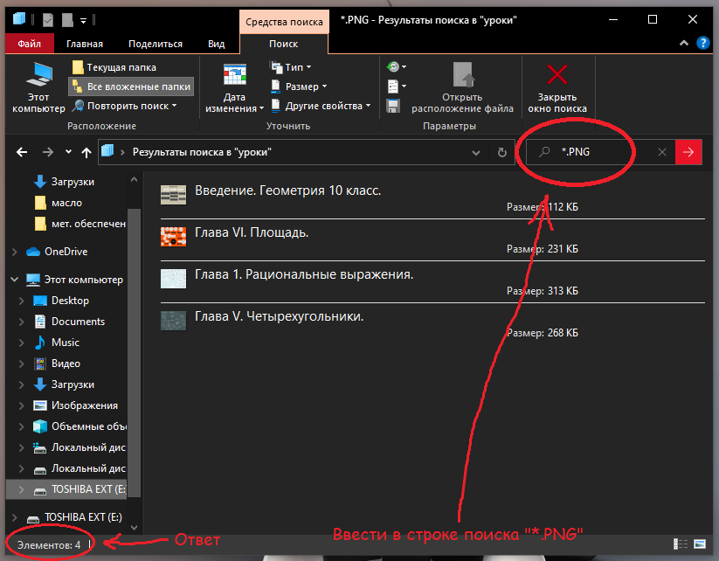Image resolution: width=719 pixels, height=561 pixels.
Task: Select Изображения in the navigation pane
Action: pos(85,405)
